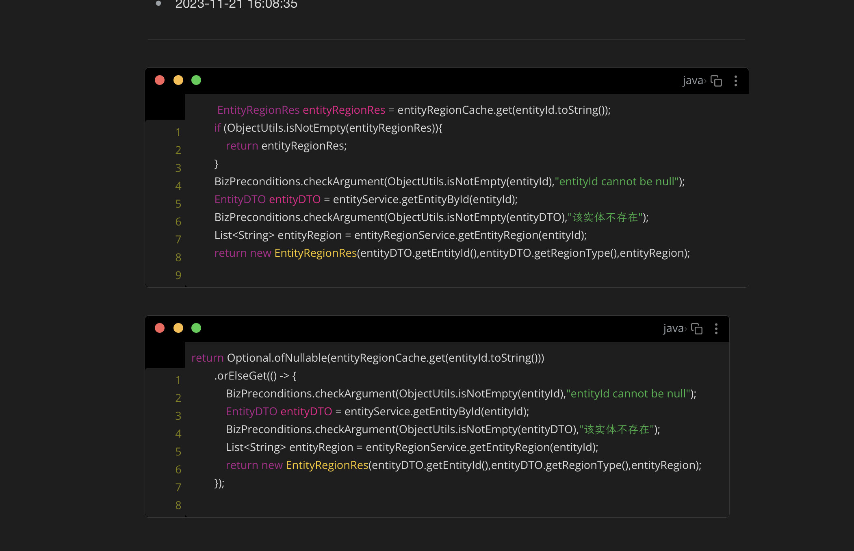The image size is (854, 551).
Task: Click the 2023-11-21 16:08:35 timestamp text
Action: pos(236,5)
